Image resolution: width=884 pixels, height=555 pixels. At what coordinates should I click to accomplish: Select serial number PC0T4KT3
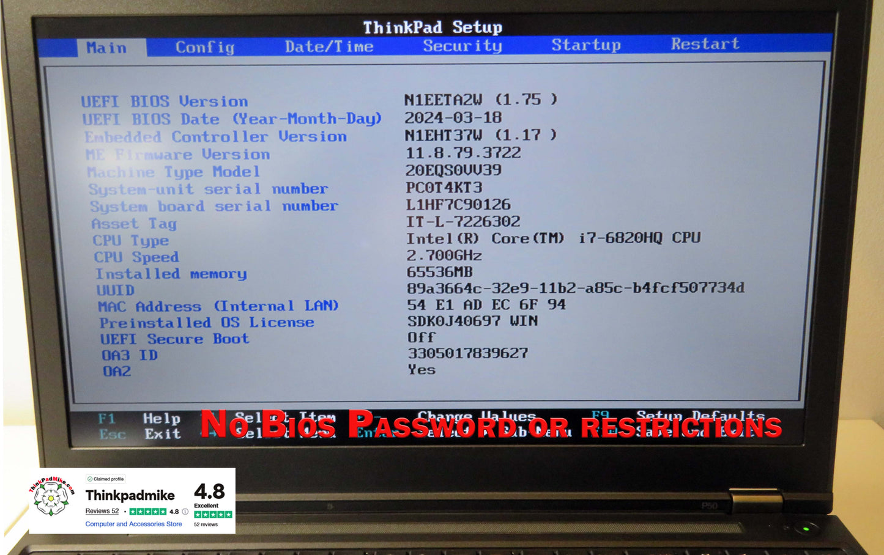click(444, 187)
